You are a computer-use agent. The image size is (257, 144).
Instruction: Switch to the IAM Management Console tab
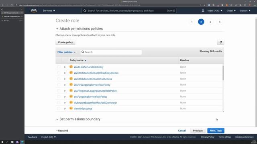coord(12,13)
